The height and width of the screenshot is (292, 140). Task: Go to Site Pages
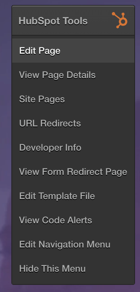pyautogui.click(x=73, y=99)
